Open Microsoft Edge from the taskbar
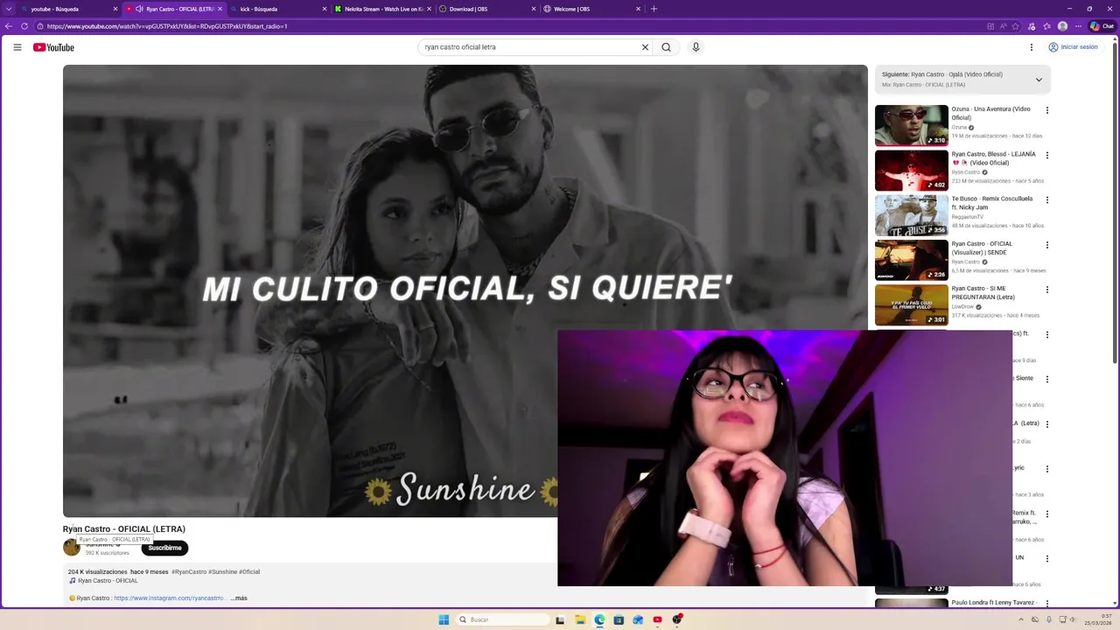Image resolution: width=1120 pixels, height=630 pixels. pyautogui.click(x=599, y=619)
